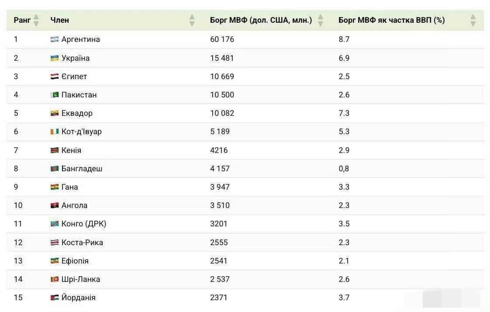The image size is (490, 312).
Task: Click the Egypt flag beside Єгипет
Action: point(55,76)
